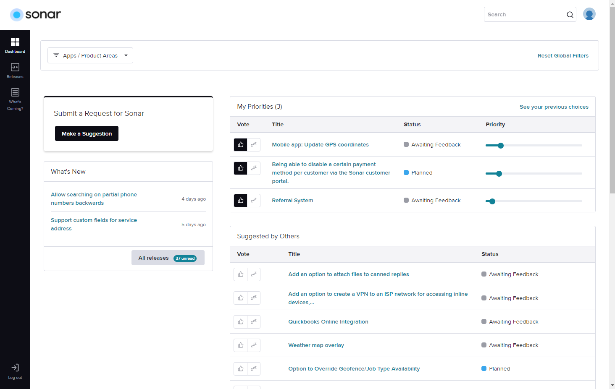Click Awaiting Feedback status for Weather map overlay

click(x=510, y=345)
